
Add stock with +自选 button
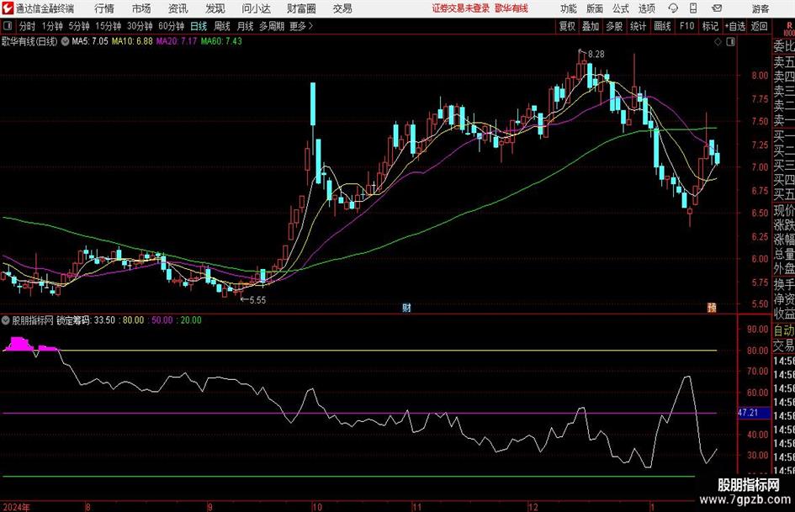click(735, 26)
